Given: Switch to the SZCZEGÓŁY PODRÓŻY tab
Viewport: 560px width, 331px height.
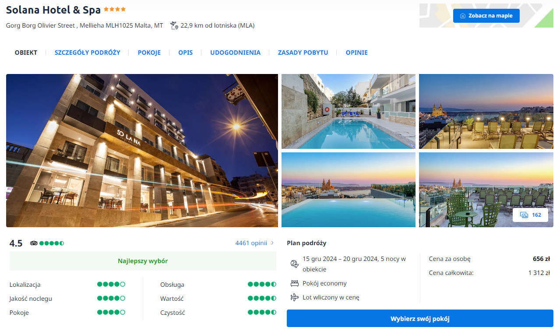Looking at the screenshot, I should coord(88,53).
